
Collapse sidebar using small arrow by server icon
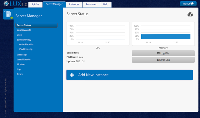(x=5, y=12)
